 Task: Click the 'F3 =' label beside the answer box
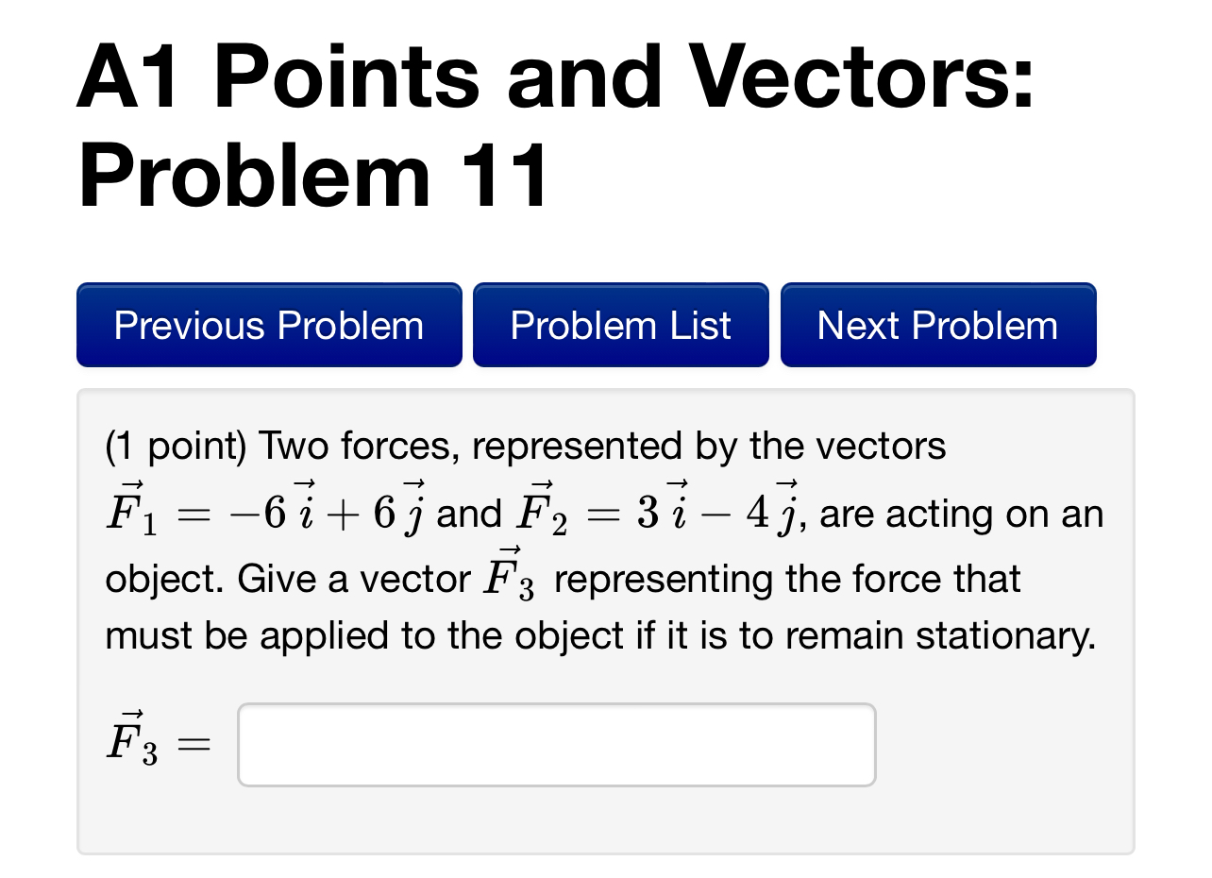tap(159, 737)
